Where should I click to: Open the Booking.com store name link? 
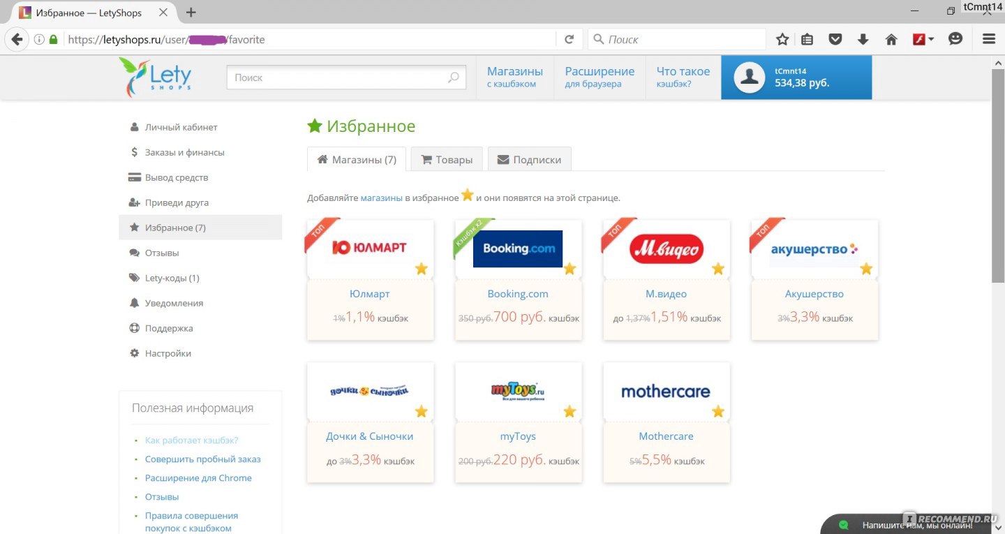(x=518, y=294)
